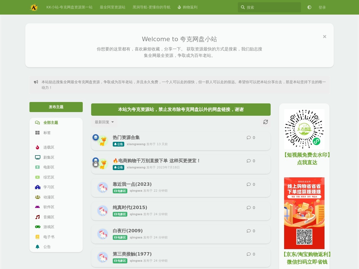Click the lock badge on the 电商购物 topic
Viewport: 359px width, 269px height.
click(96, 164)
